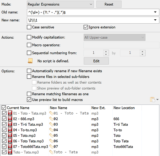
Task: Click the script scroll icon
Action: (30, 61)
